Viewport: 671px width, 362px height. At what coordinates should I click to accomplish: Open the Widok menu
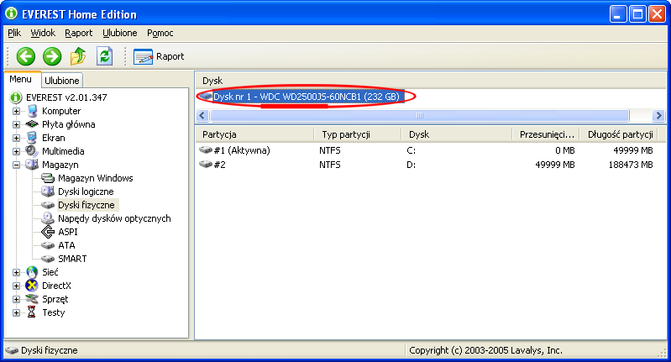tap(43, 33)
